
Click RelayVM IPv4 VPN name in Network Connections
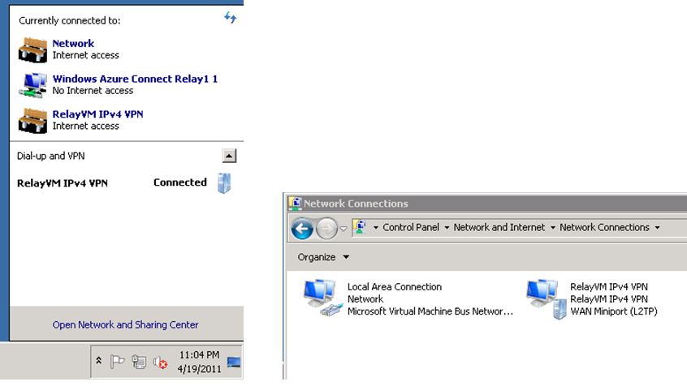click(608, 286)
